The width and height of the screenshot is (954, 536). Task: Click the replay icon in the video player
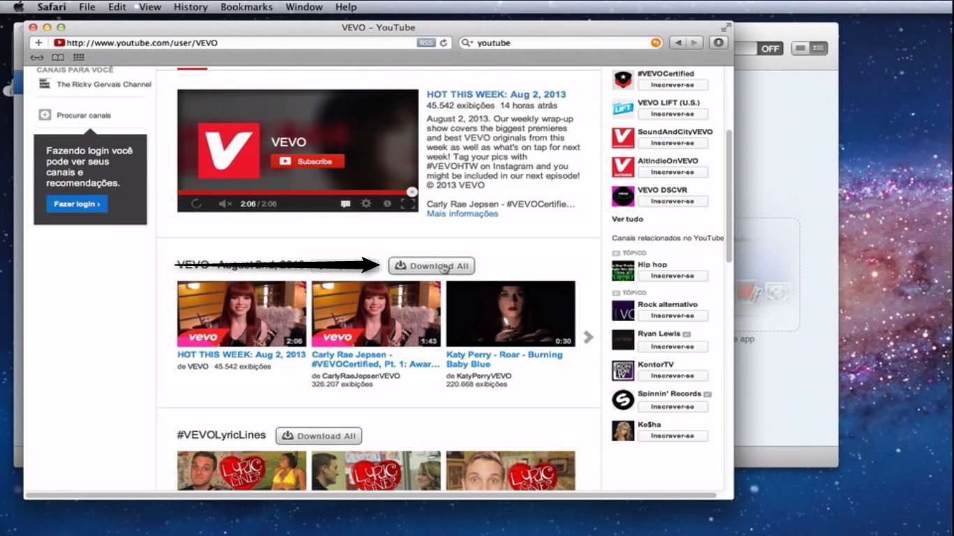click(x=196, y=204)
